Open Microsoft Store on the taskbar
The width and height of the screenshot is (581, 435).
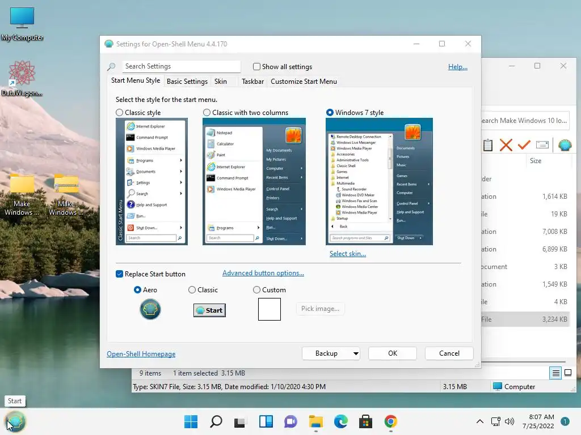pyautogui.click(x=366, y=421)
